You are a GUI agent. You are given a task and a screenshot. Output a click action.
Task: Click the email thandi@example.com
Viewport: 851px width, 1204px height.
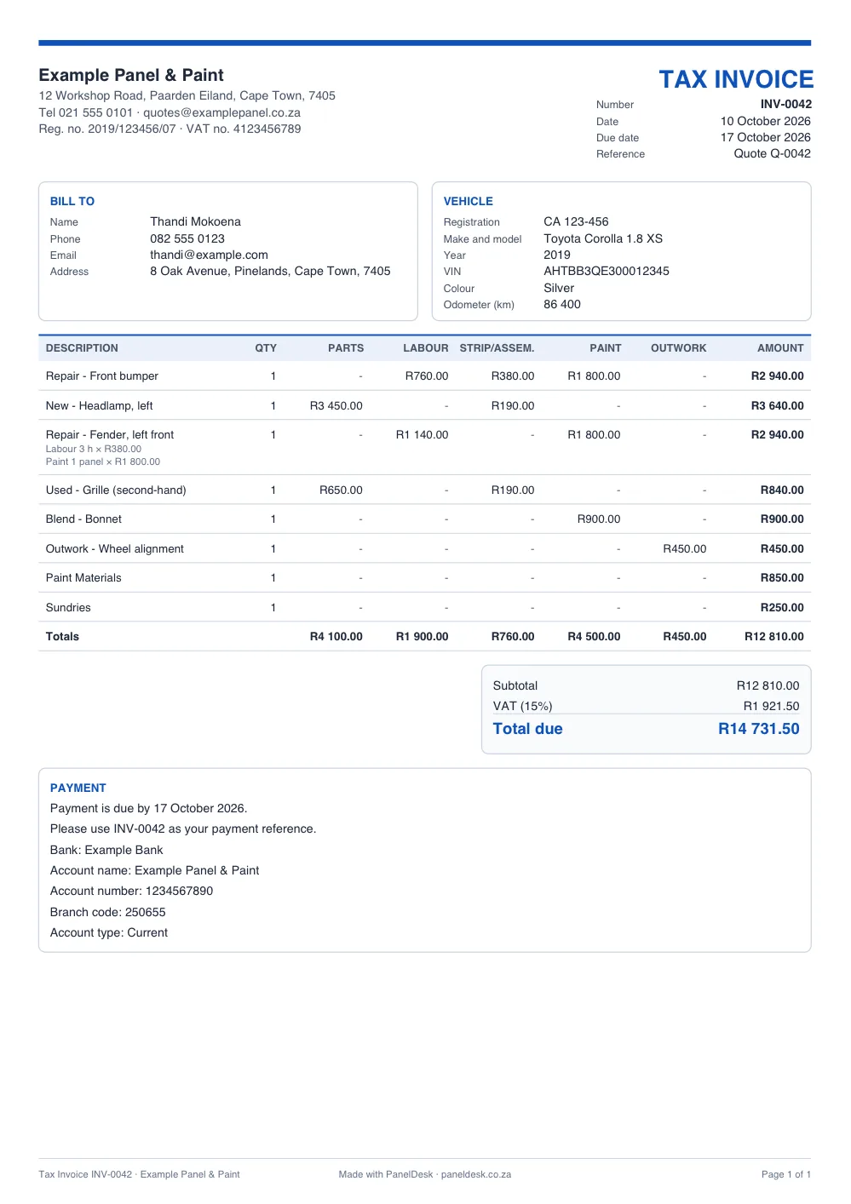209,255
